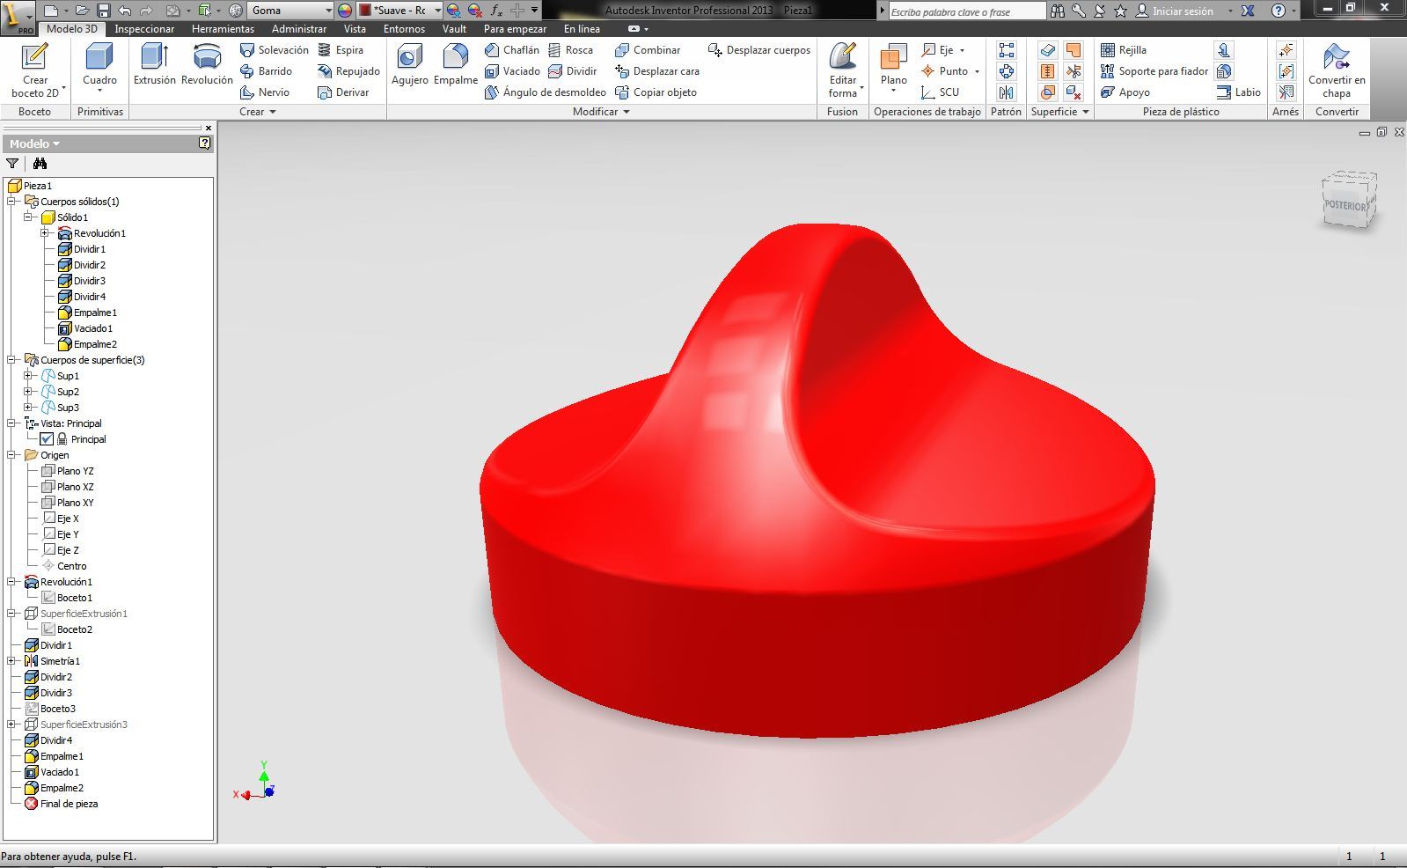
Task: Pick the Espira coil tool
Action: click(341, 50)
